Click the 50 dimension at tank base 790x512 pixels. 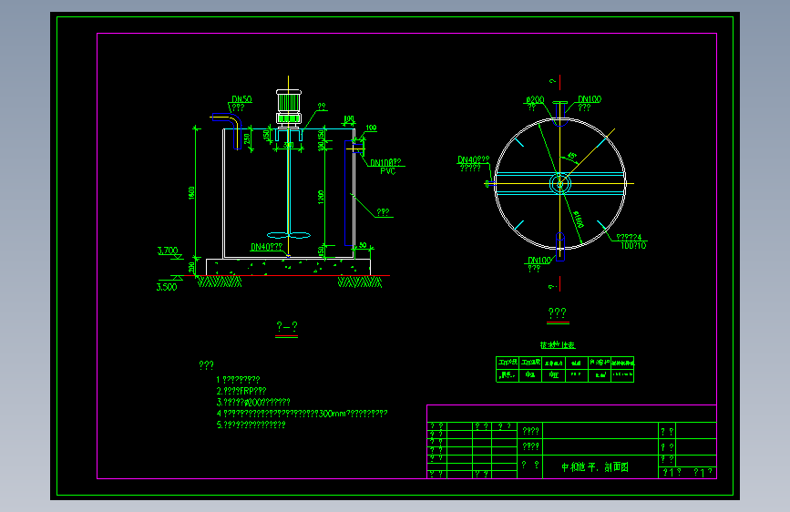click(363, 245)
